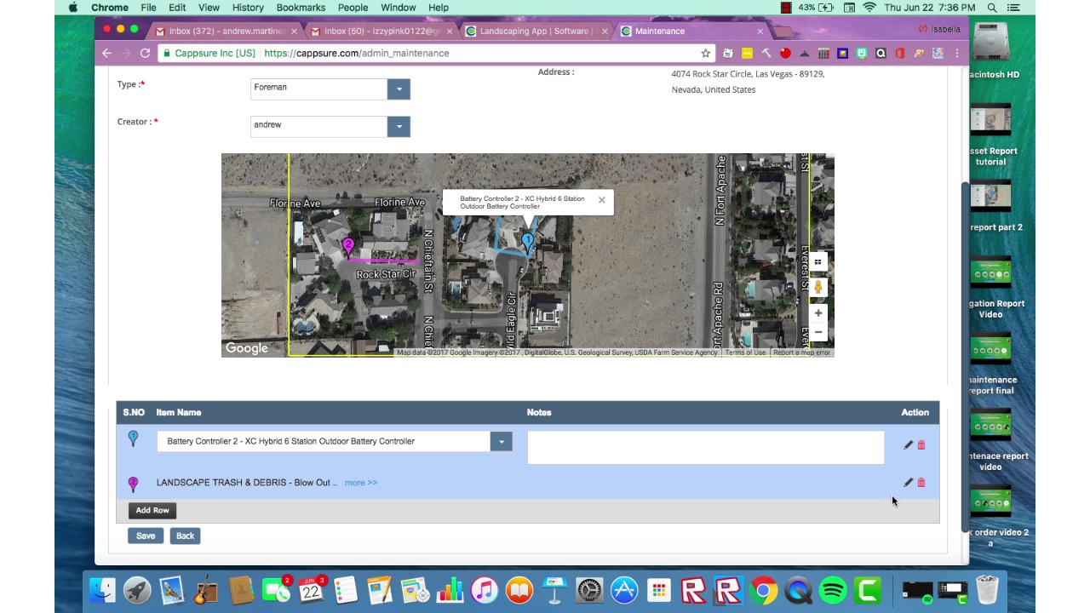Open the Chrome three-dot menu

pos(957,53)
